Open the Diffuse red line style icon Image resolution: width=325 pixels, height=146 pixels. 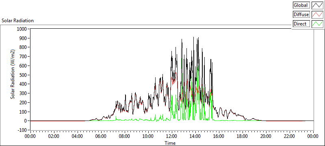[318, 15]
